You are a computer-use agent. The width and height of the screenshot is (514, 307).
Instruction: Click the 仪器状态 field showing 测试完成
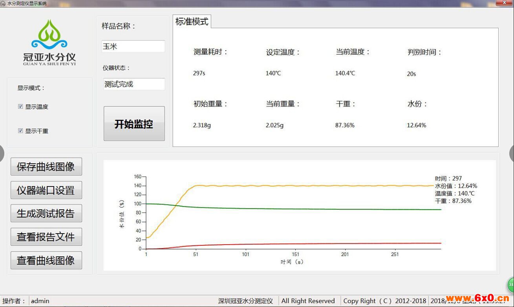click(x=134, y=84)
